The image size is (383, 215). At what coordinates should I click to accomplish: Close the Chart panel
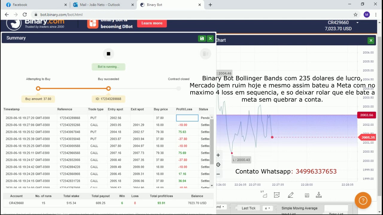click(371, 40)
